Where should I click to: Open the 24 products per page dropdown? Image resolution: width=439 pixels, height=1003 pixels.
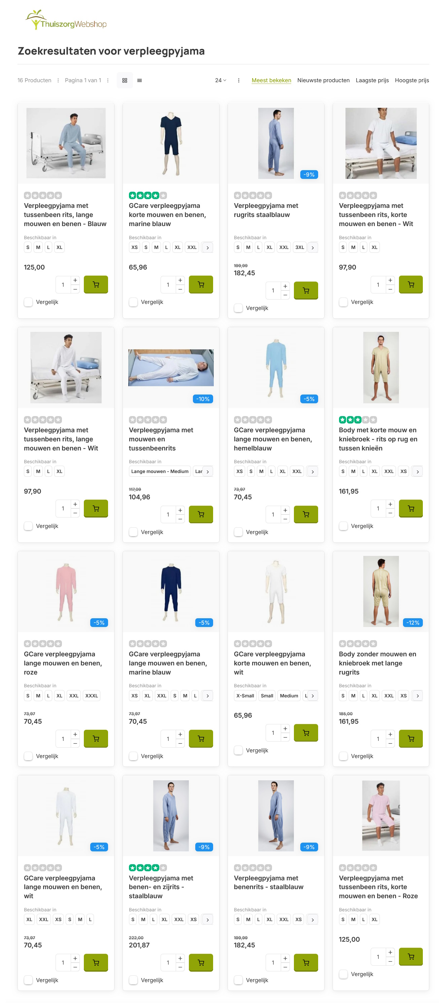[x=220, y=80]
